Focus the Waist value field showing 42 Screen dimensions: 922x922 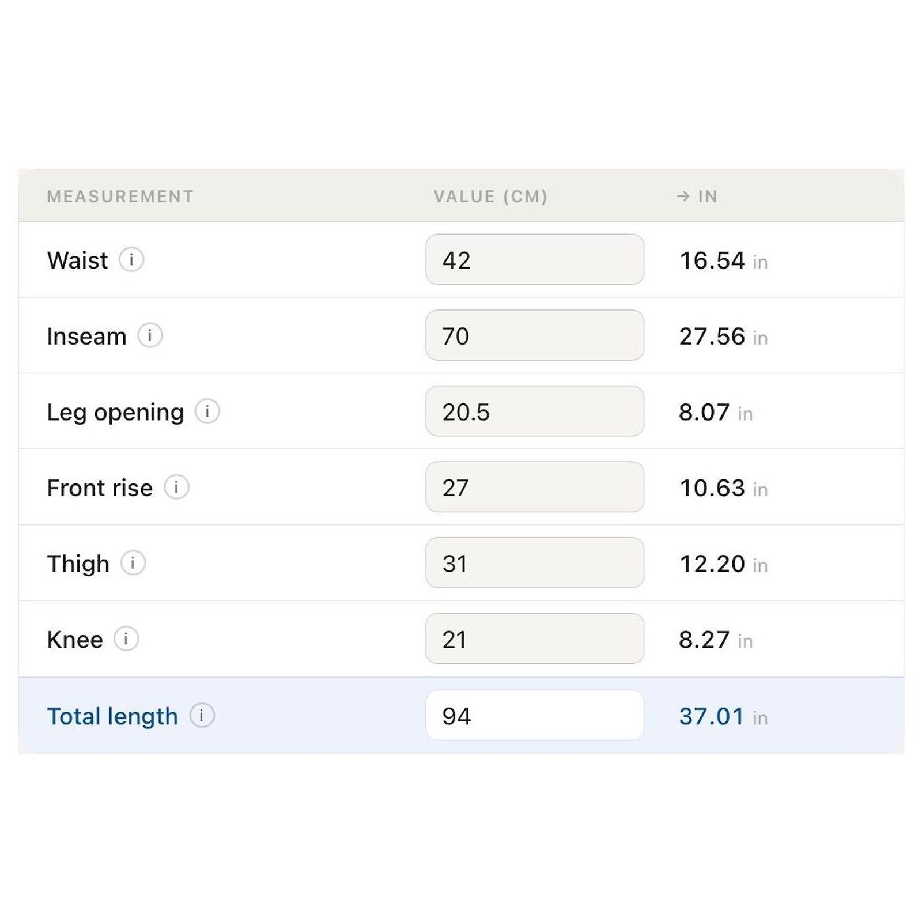(x=535, y=259)
